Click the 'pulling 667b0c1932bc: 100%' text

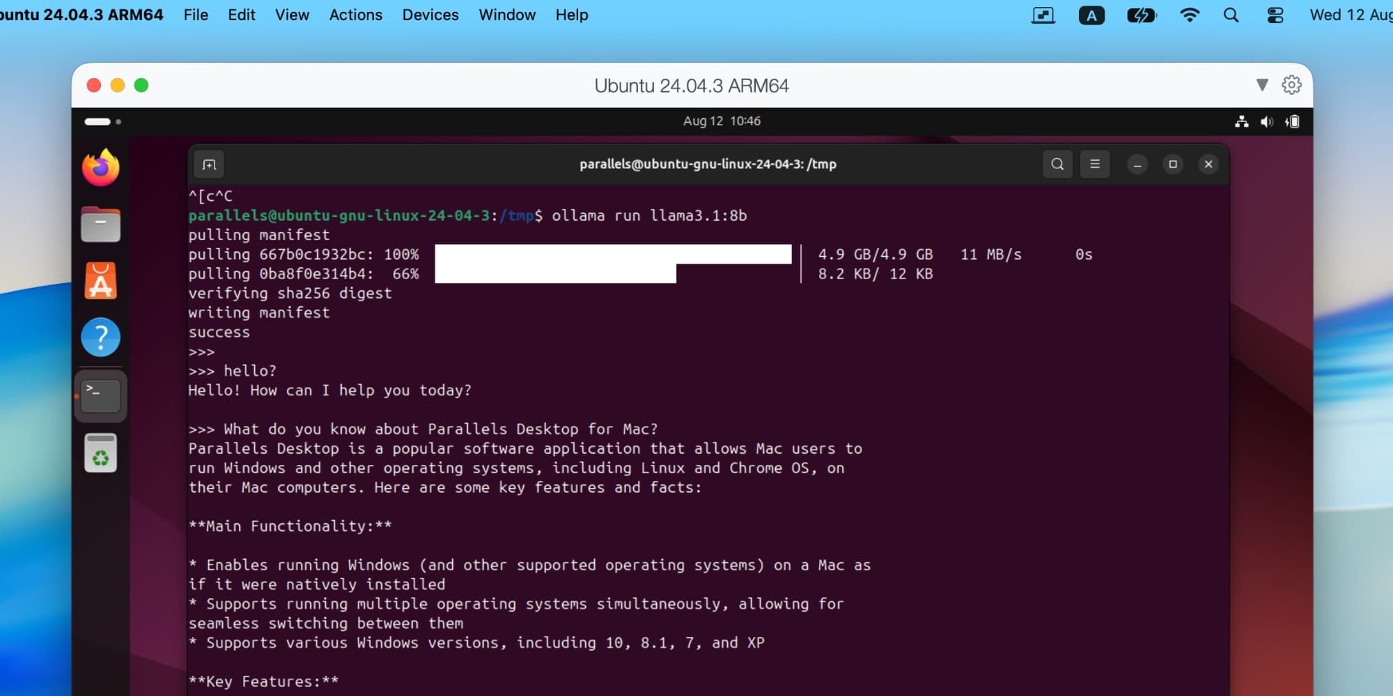(304, 255)
